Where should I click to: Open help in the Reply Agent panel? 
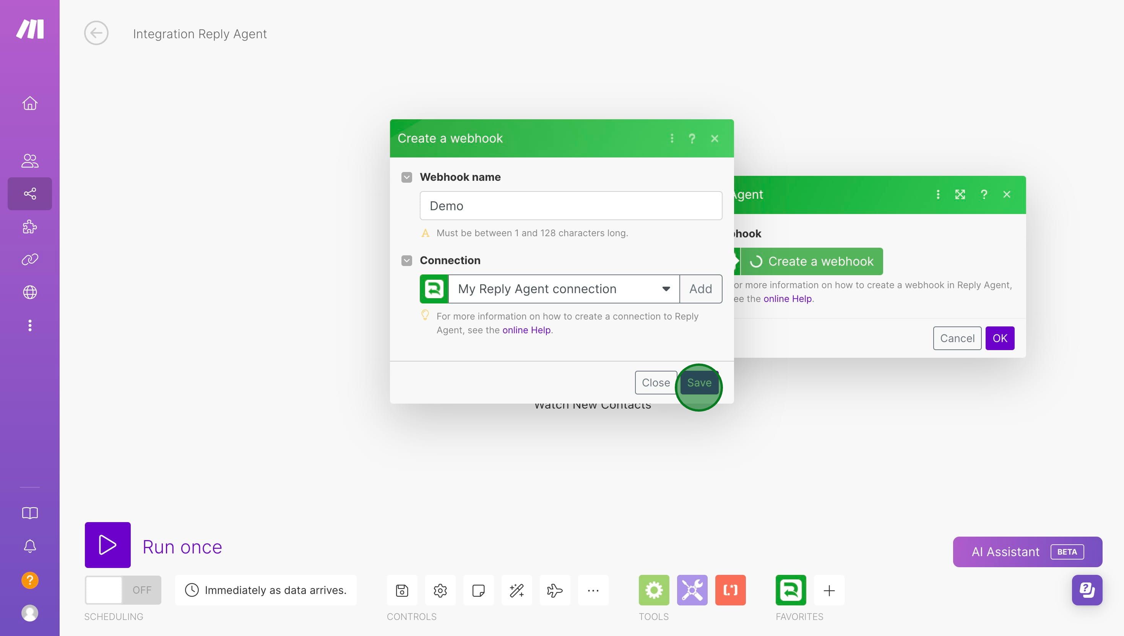coord(984,195)
